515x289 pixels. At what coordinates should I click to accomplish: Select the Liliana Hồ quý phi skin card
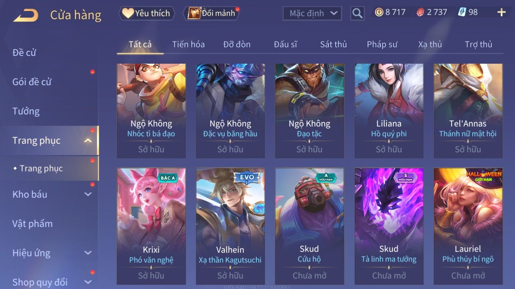(389, 111)
